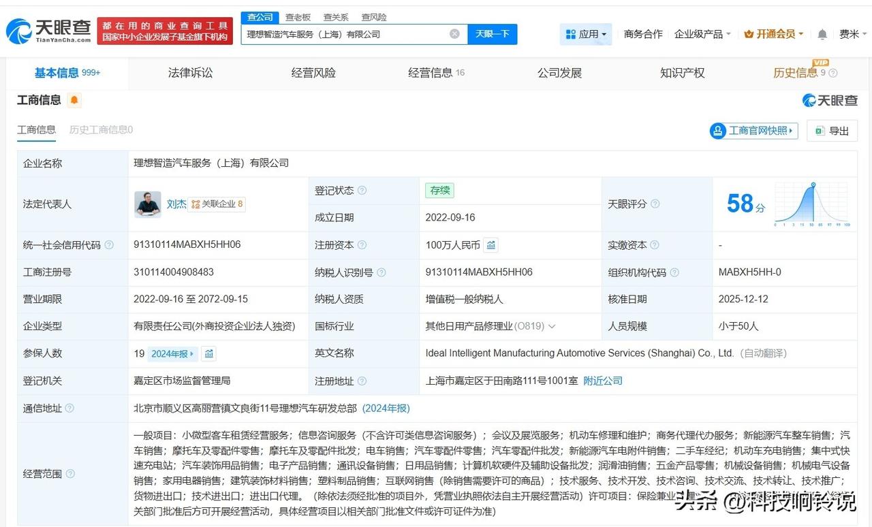Open the 开通会员 dropdown

click(774, 34)
